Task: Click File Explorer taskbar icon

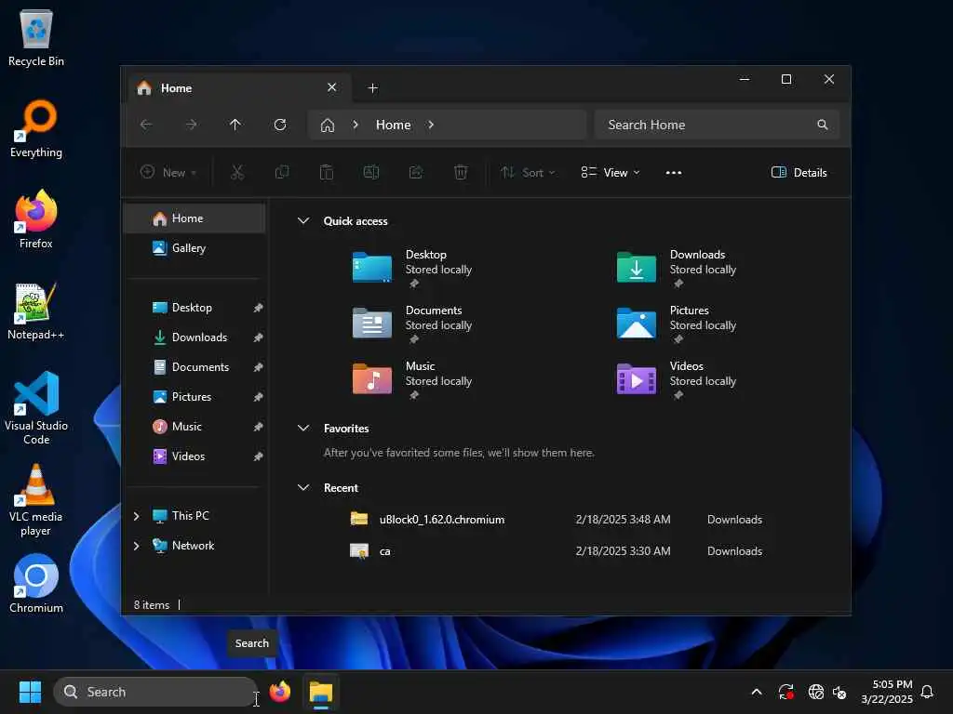Action: (x=321, y=692)
